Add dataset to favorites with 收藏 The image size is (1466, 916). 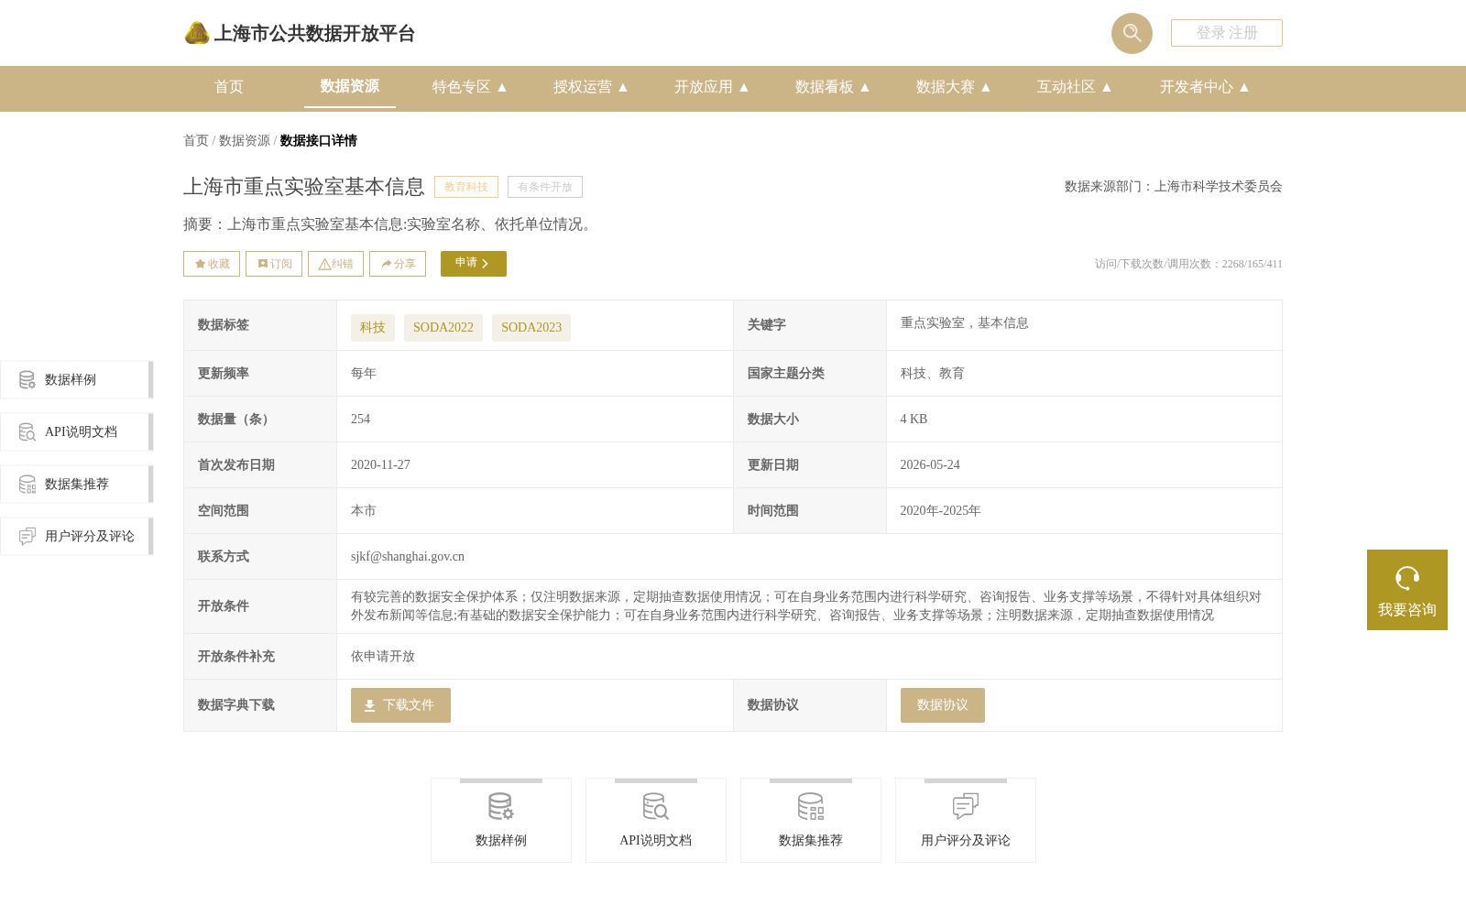212,264
